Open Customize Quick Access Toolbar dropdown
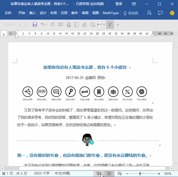178x177 pixels. click(118, 25)
